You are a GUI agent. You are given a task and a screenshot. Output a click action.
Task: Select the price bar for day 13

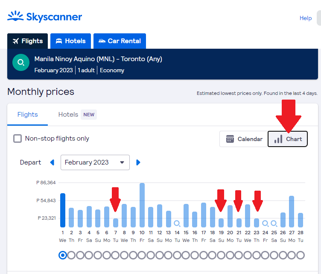[x=169, y=219]
